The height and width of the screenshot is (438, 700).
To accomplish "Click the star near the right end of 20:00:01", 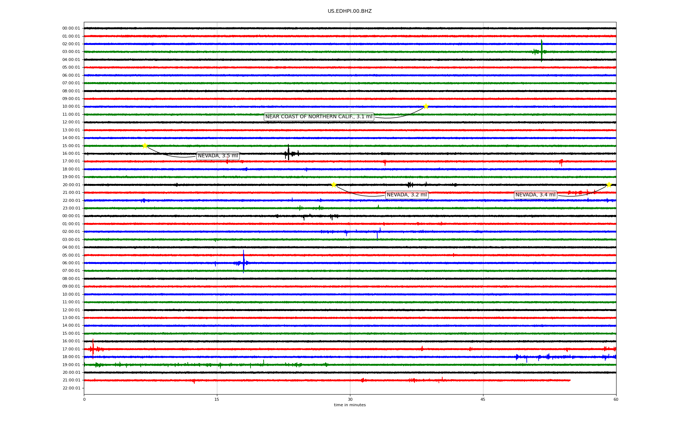I will coord(608,185).
